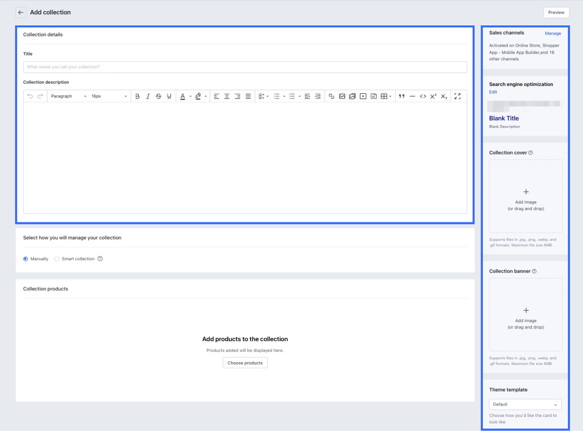Apply the text color (A icon)

[183, 96]
